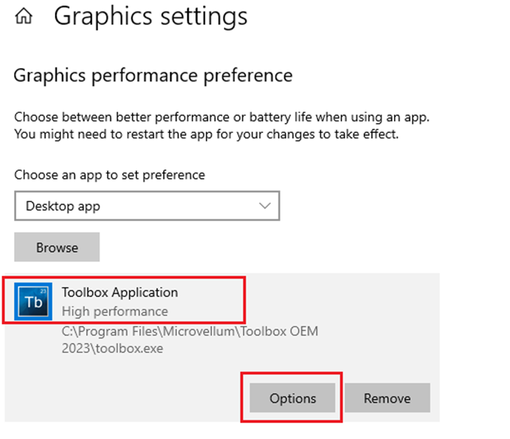Click the blue Tb Toolbox app icon
Screen dimensions: 510x439
coord(33,301)
